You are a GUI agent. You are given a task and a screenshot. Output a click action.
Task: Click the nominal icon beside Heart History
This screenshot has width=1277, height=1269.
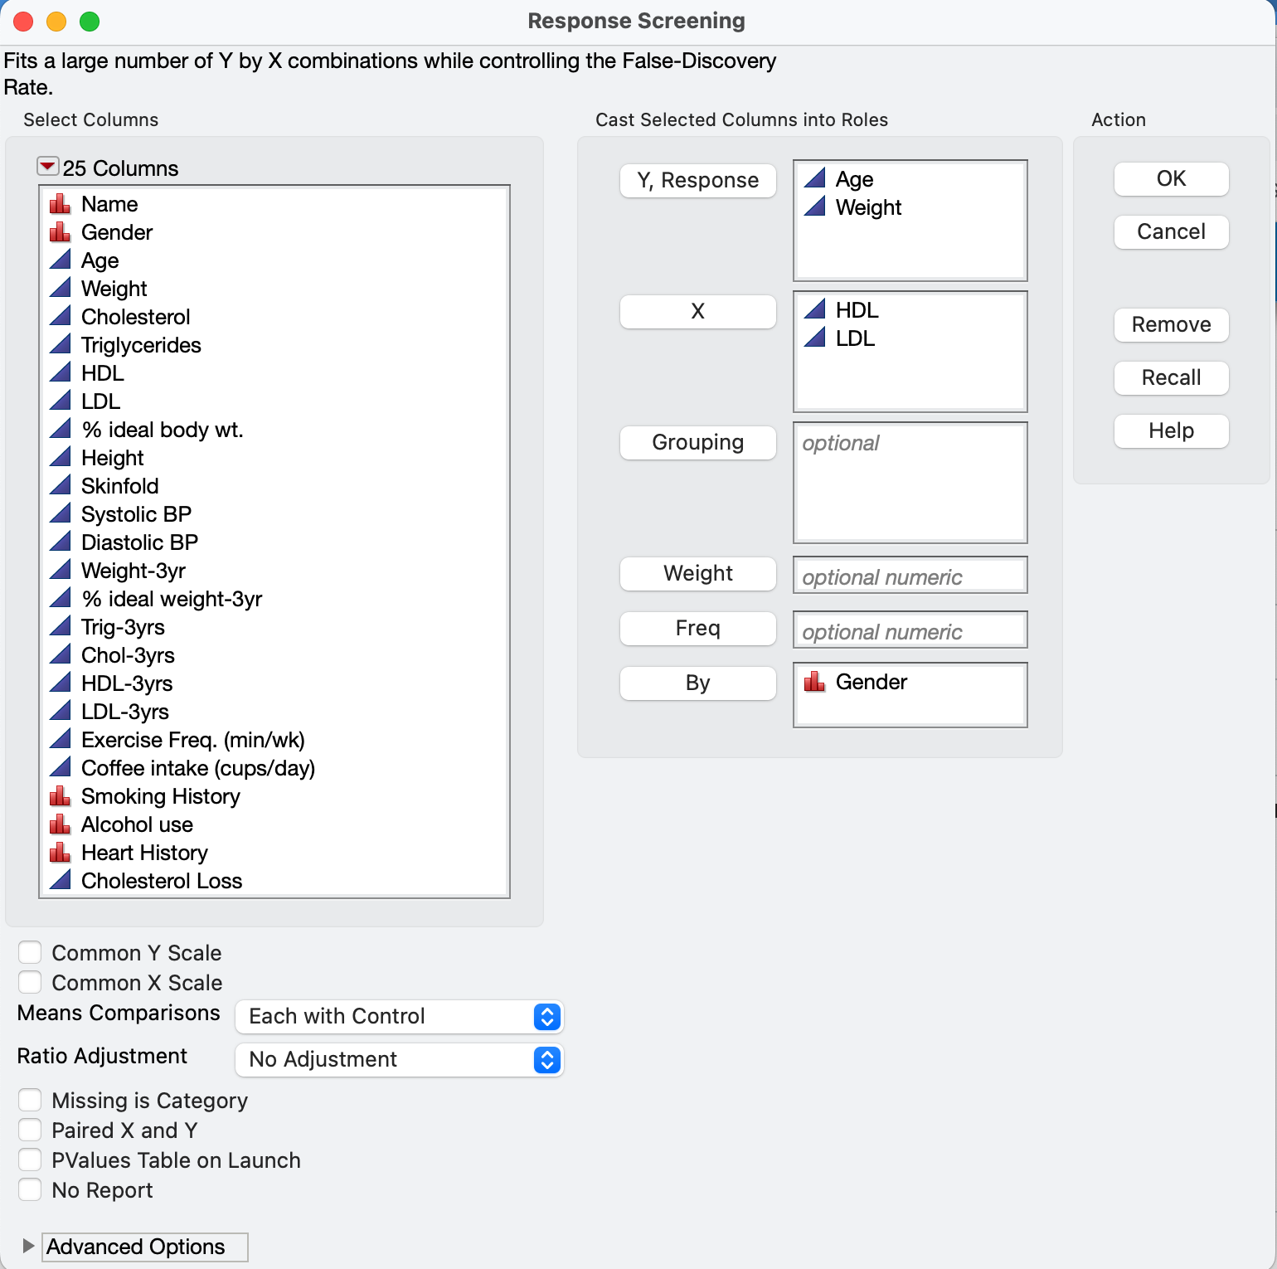point(60,852)
